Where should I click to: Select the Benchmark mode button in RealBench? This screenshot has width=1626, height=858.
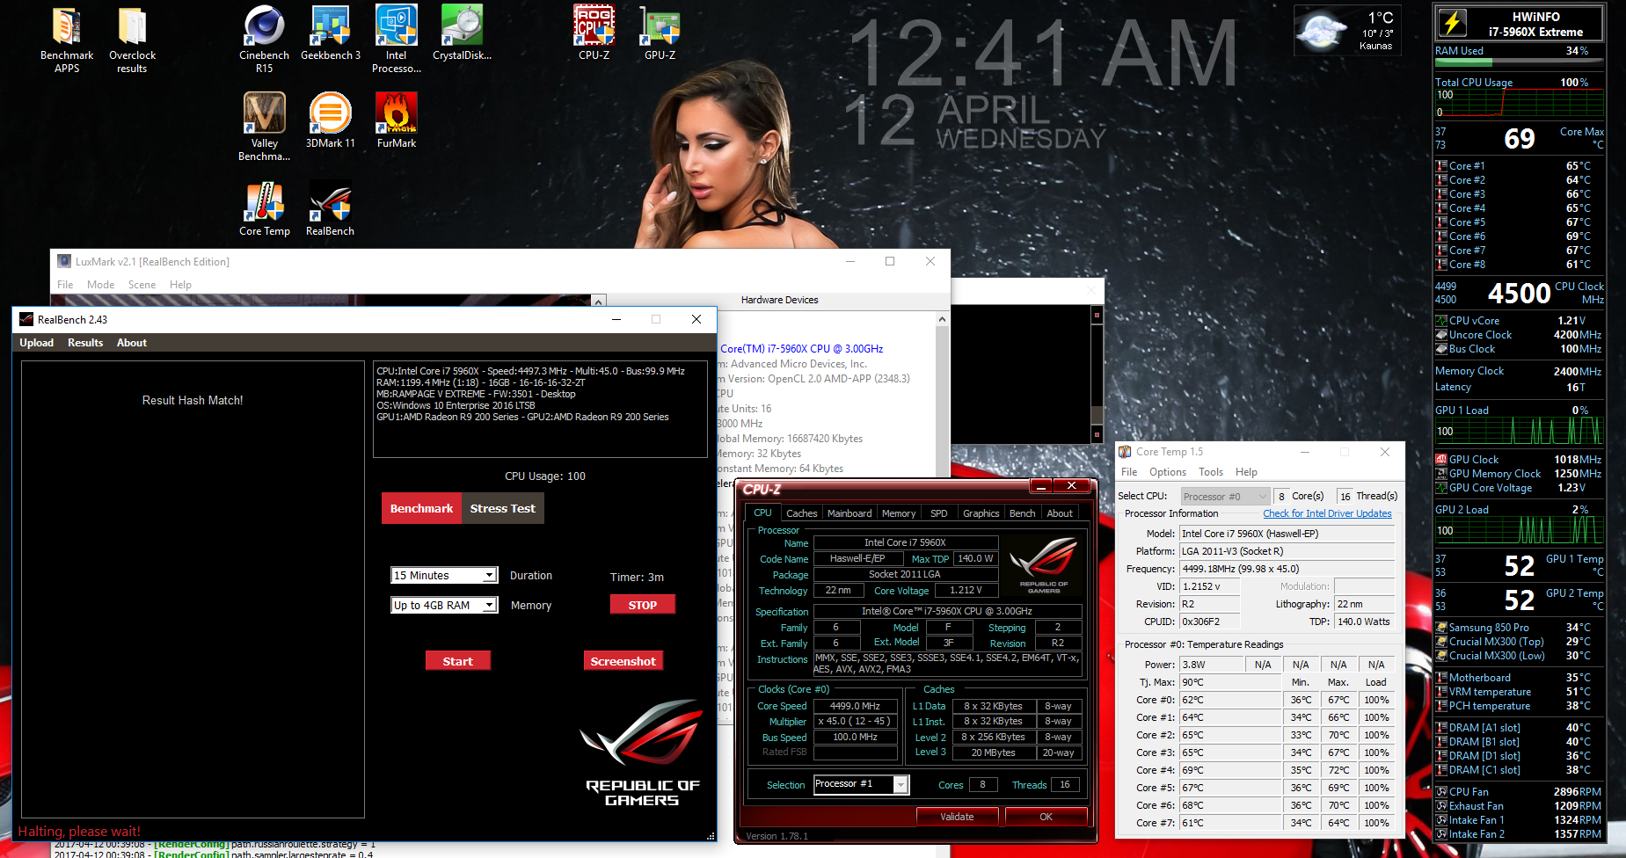pos(421,508)
